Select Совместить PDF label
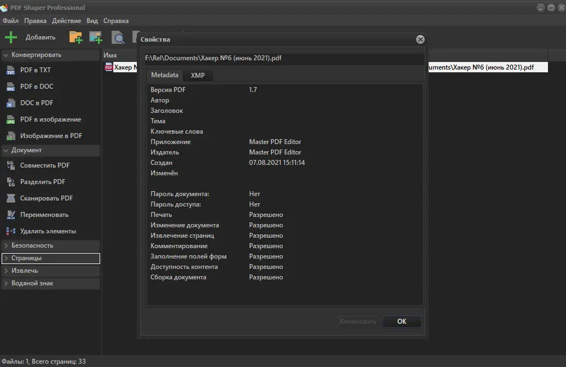 pos(45,165)
